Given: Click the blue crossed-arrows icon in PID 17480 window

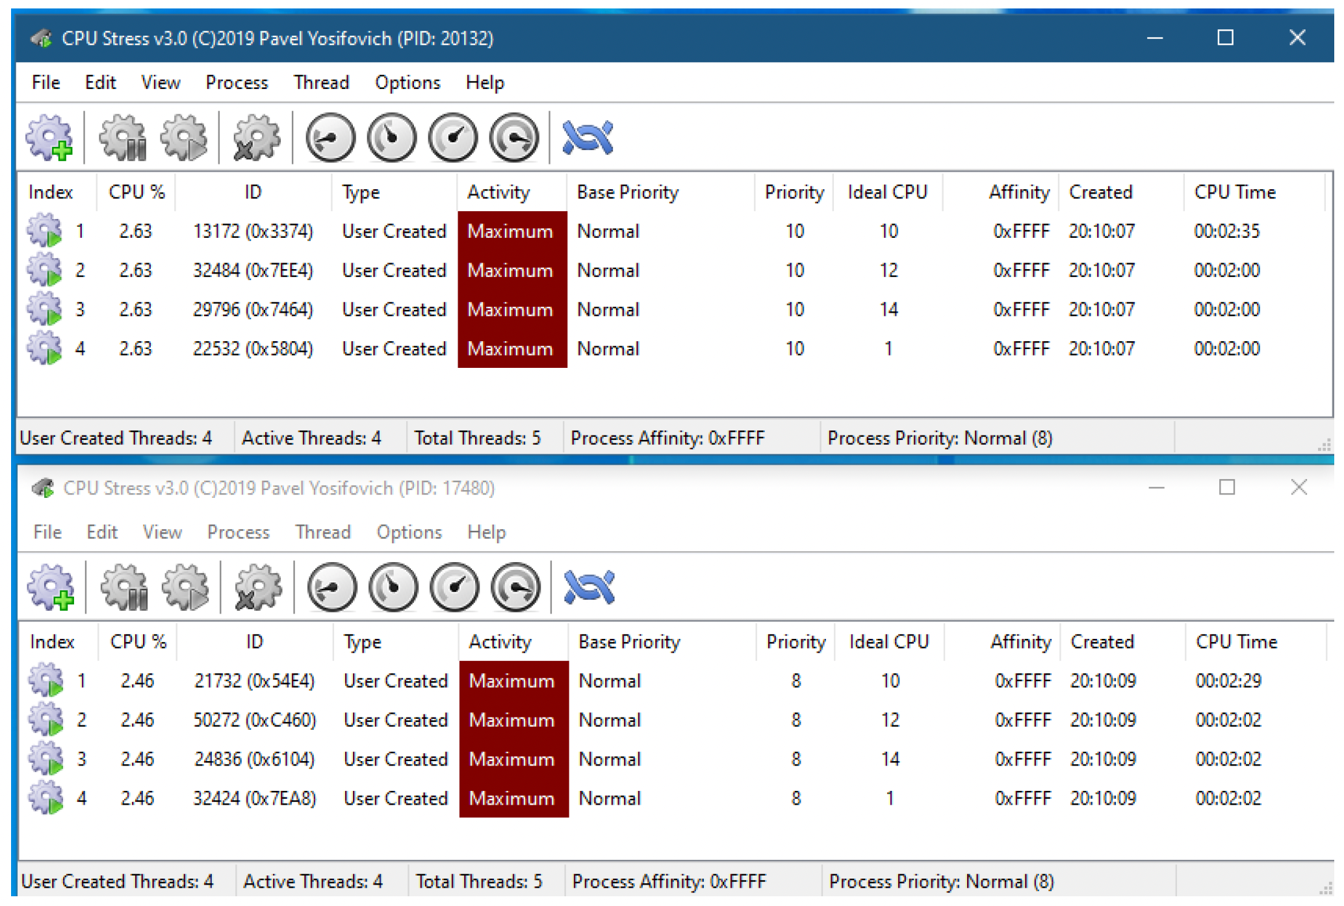Looking at the screenshot, I should click(589, 587).
